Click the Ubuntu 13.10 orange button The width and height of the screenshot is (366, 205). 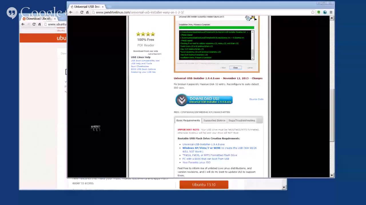click(204, 184)
